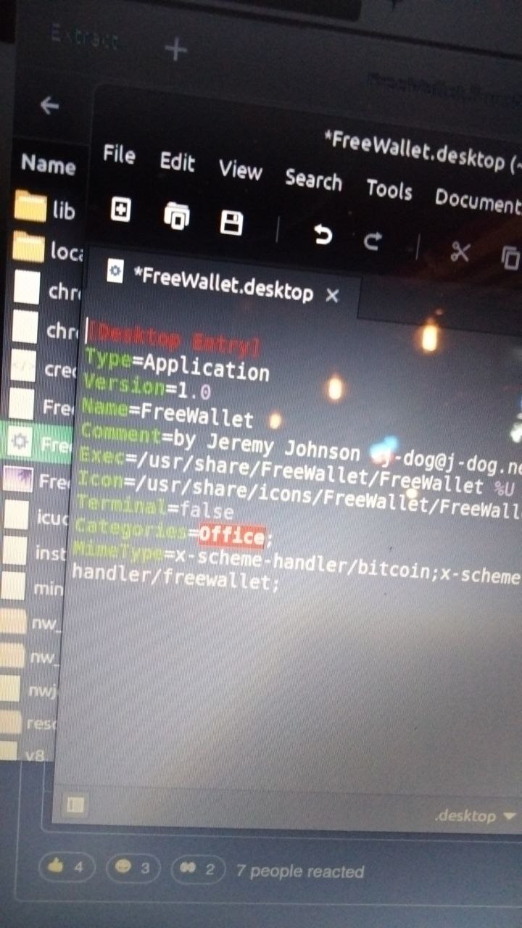Close the FreeWallet.desktop tab
This screenshot has height=928, width=522.
(x=332, y=295)
